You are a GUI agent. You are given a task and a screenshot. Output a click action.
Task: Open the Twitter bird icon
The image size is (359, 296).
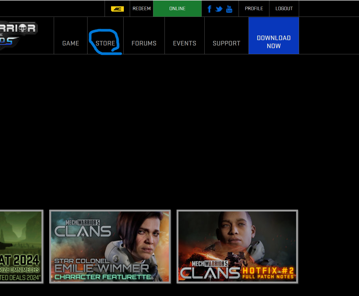click(x=219, y=9)
